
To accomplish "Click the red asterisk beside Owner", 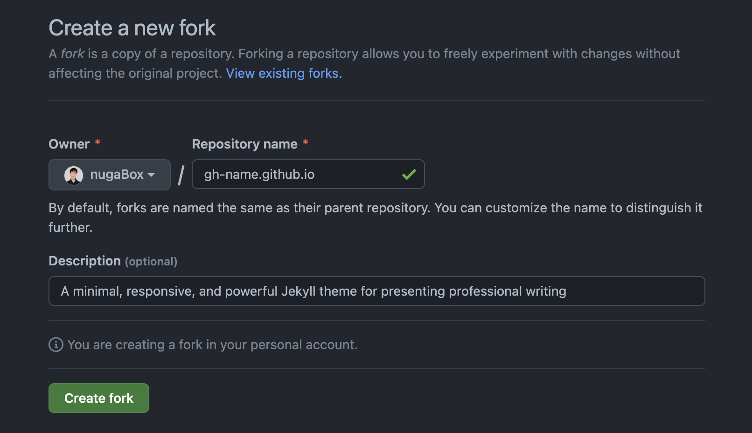I will point(97,142).
